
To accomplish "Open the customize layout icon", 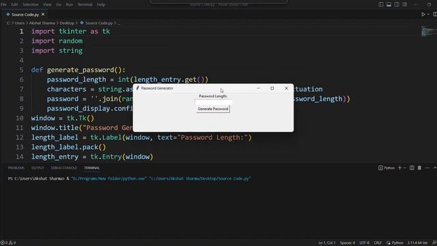I will click(x=404, y=5).
